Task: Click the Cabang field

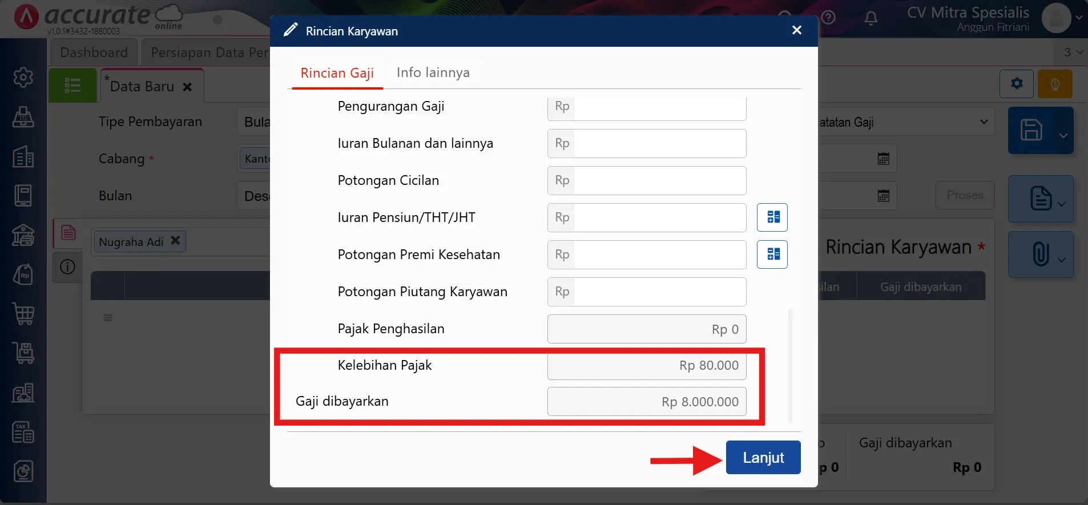Action: click(255, 159)
